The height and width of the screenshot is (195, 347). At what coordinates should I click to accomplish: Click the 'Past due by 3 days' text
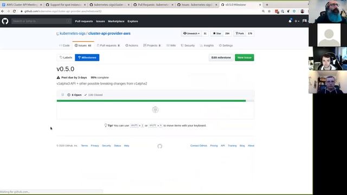[x=74, y=77]
